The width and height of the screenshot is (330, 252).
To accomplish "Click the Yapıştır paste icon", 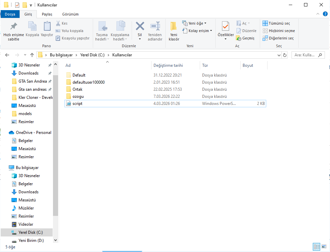I will pos(47,26).
